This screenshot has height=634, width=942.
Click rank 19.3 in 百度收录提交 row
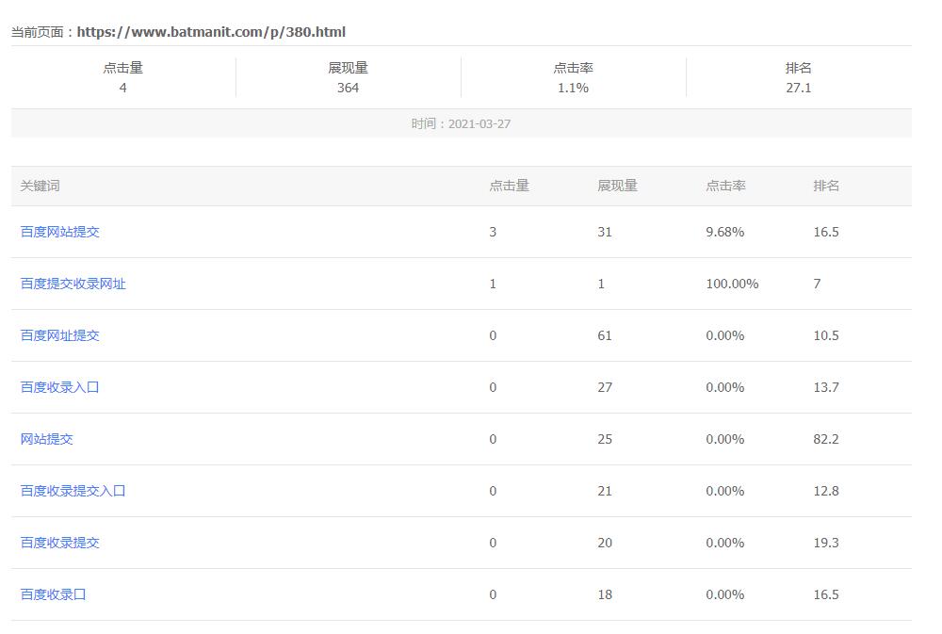[x=826, y=543]
